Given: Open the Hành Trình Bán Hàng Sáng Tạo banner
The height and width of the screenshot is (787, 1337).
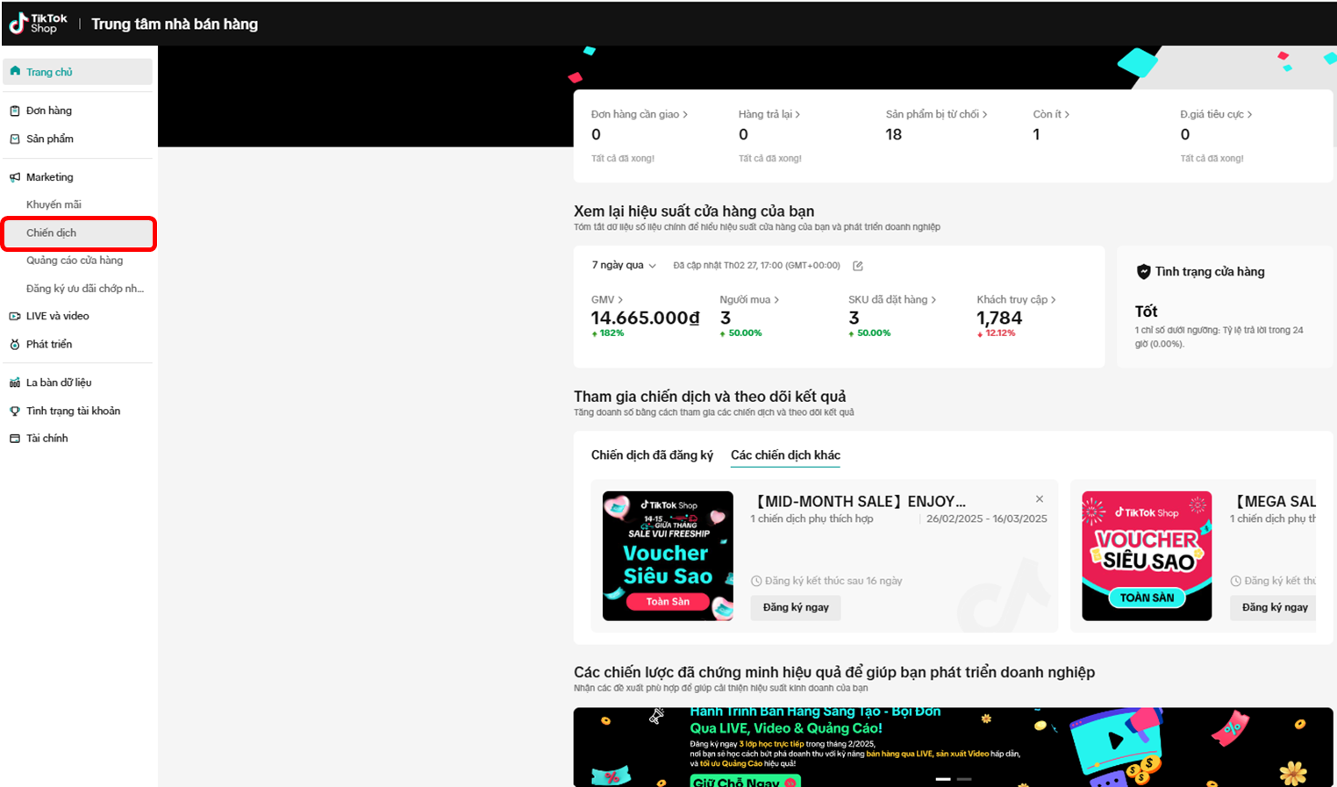Looking at the screenshot, I should [953, 748].
